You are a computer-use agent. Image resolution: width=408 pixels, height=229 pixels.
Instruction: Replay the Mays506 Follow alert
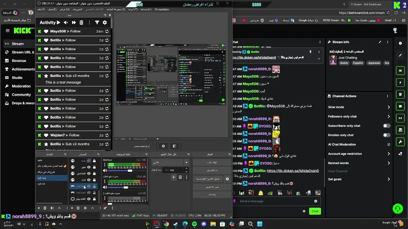tap(107, 31)
